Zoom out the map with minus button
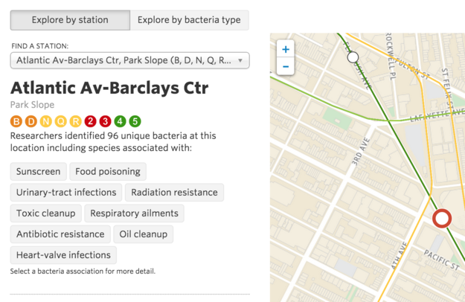This screenshot has width=465, height=302. [x=286, y=66]
